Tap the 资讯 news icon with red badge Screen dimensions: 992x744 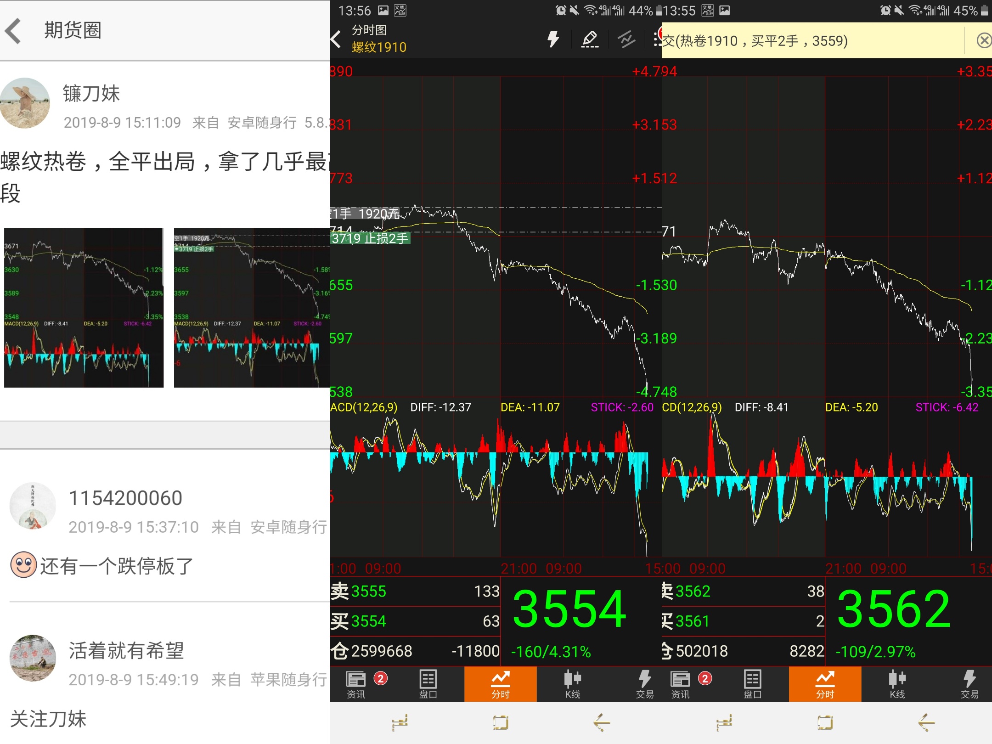(357, 684)
